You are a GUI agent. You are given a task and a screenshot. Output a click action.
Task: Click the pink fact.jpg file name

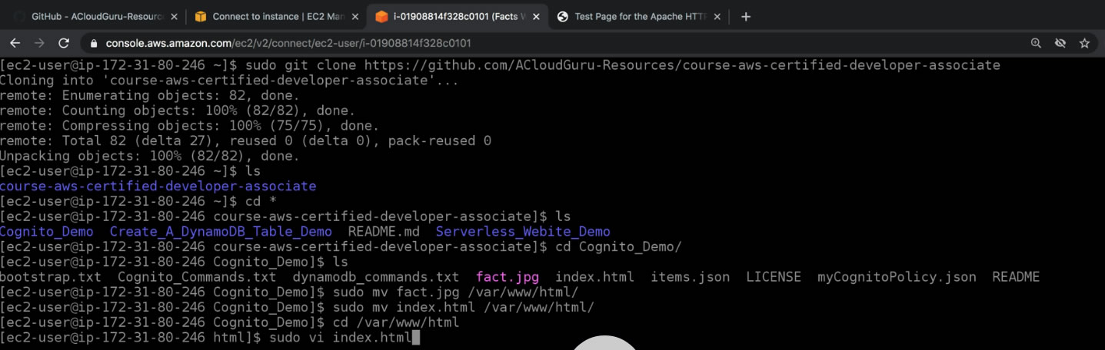[508, 277]
